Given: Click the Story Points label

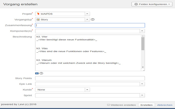Looking at the screenshot, I should 24,78.
